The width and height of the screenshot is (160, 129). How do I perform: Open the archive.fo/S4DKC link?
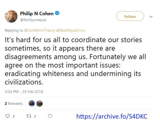(111, 116)
